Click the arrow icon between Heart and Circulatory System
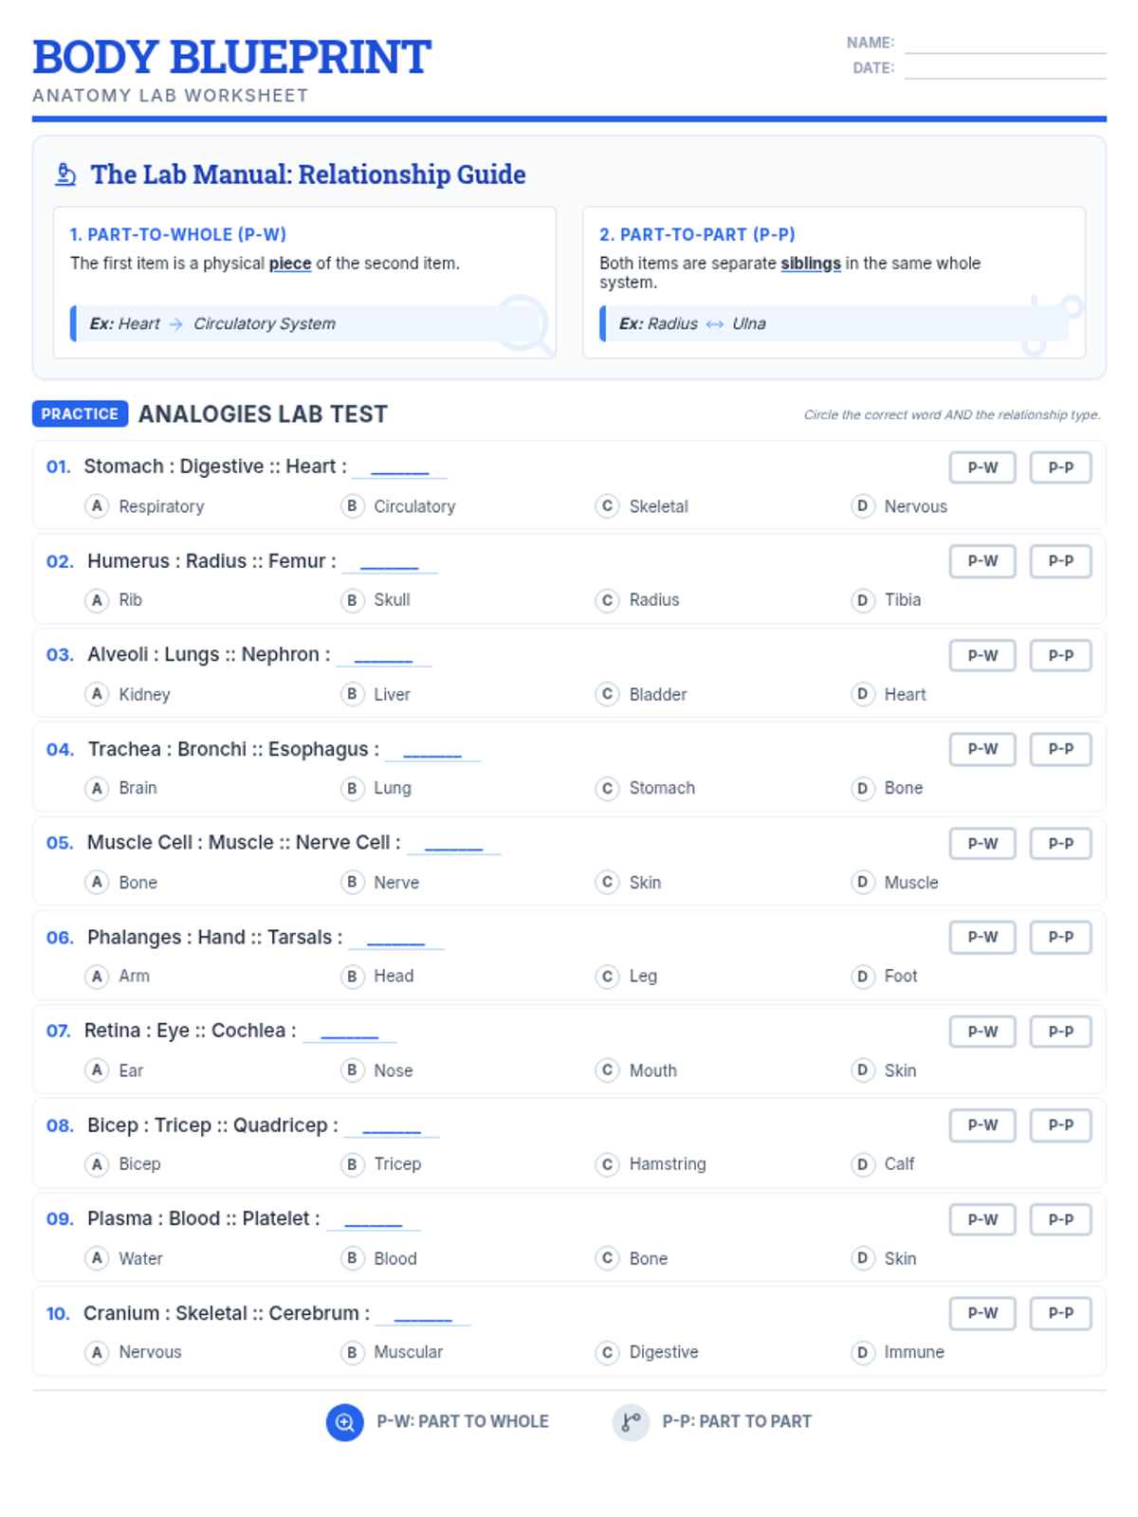 click(176, 324)
